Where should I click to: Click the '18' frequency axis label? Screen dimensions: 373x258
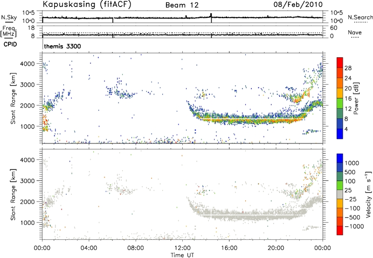coord(31,28)
